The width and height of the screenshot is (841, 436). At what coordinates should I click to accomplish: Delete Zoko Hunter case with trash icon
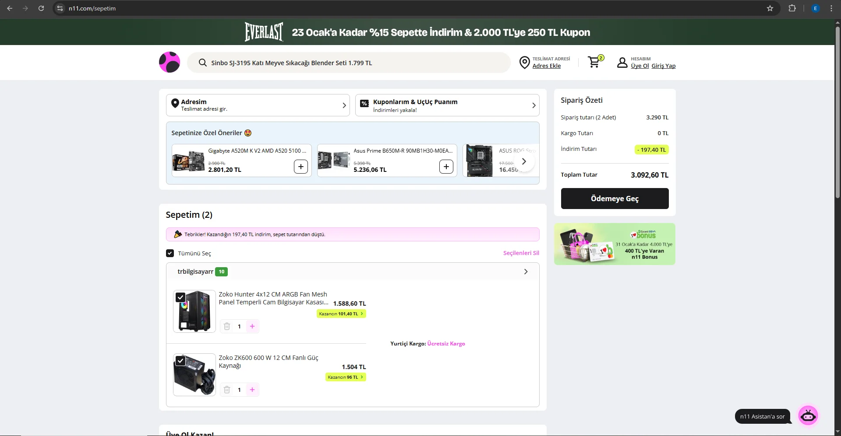pyautogui.click(x=227, y=326)
